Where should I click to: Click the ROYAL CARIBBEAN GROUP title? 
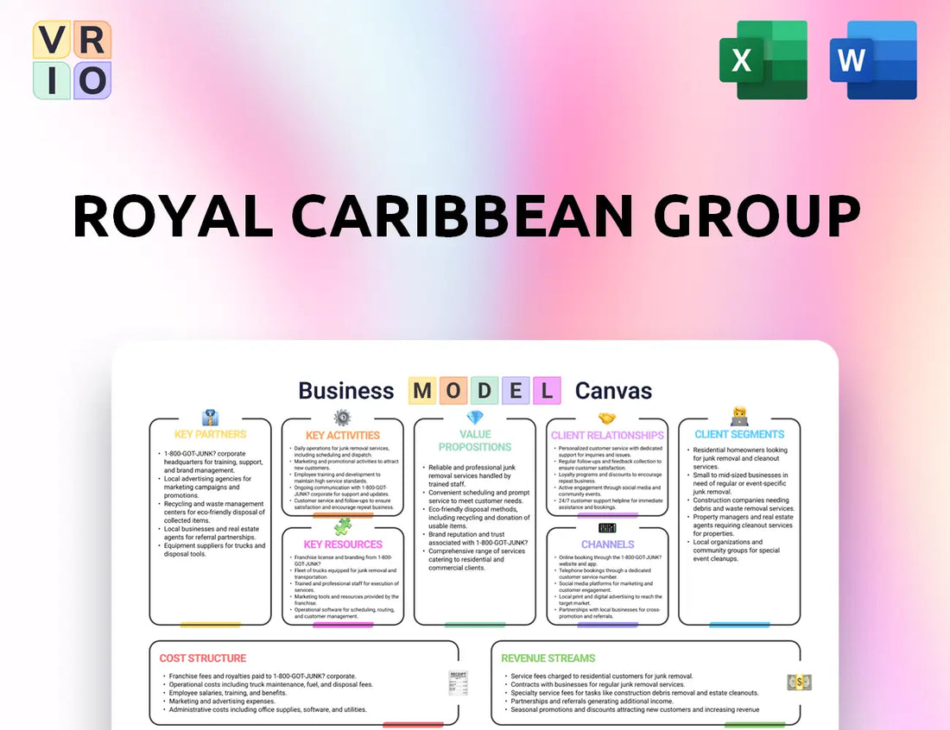point(466,216)
